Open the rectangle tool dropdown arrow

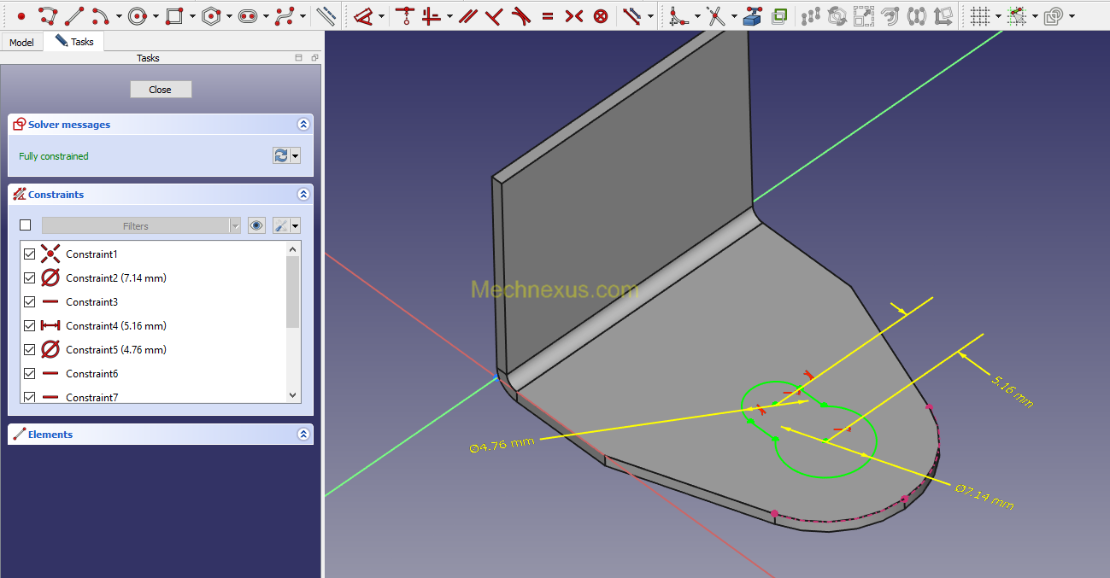192,16
